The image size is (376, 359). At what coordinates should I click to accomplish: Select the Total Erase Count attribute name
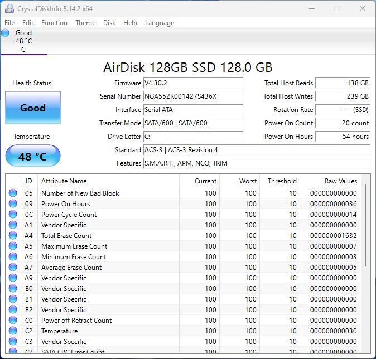[66, 236]
